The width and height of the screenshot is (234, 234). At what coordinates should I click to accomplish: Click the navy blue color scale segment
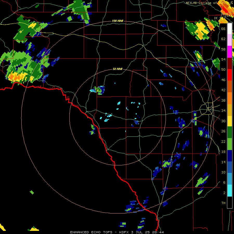(x=230, y=156)
